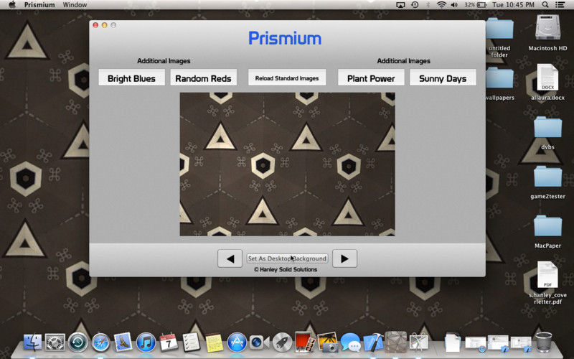Launch Photo Booth from the Dock
574x359 pixels.
(304, 342)
